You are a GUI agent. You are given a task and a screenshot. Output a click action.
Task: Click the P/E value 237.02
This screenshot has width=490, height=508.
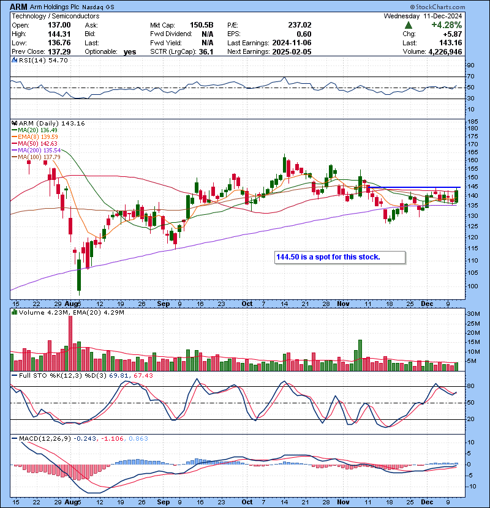[x=300, y=25]
